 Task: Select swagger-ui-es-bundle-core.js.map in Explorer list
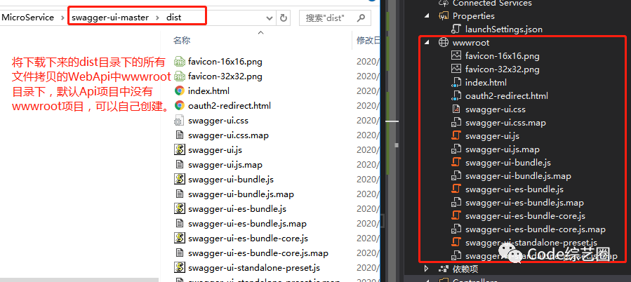258,253
